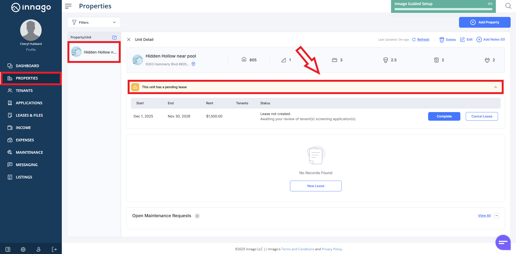Click the Complete lease button

[444, 116]
